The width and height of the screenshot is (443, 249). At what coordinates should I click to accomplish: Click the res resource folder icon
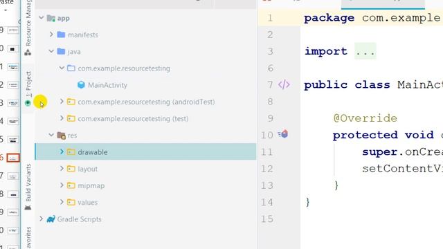click(62, 136)
